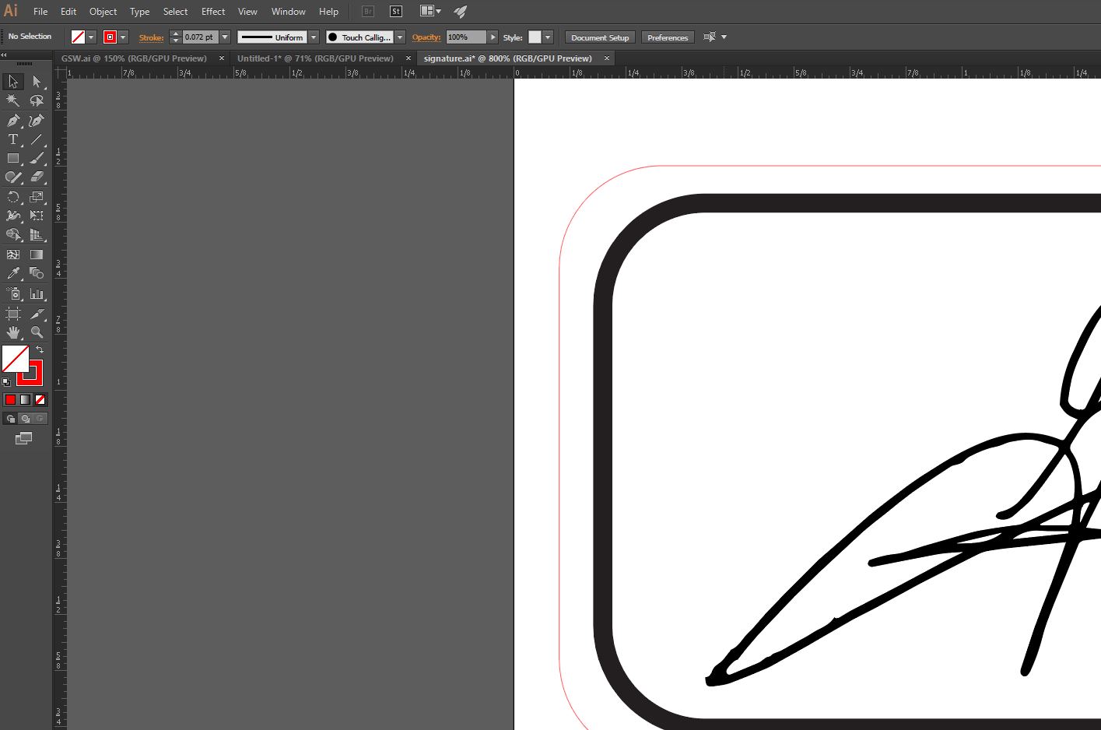Close the signature.ai tab
This screenshot has height=730, width=1101.
click(x=607, y=58)
